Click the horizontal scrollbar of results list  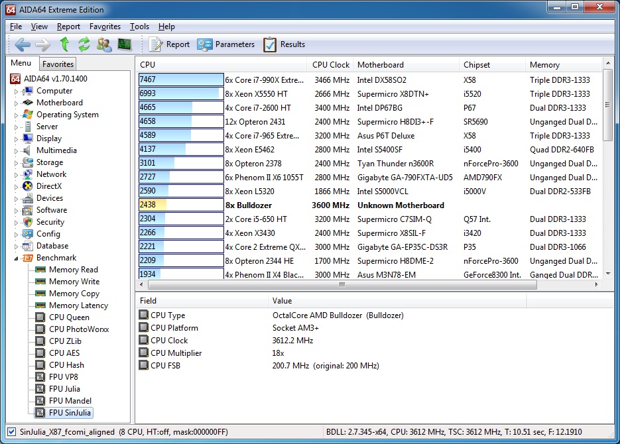[x=342, y=284]
